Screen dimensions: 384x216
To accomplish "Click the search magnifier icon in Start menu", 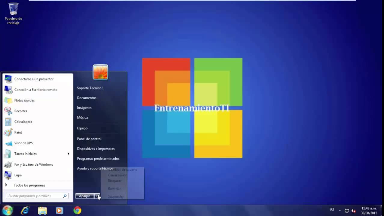I will tap(65, 196).
